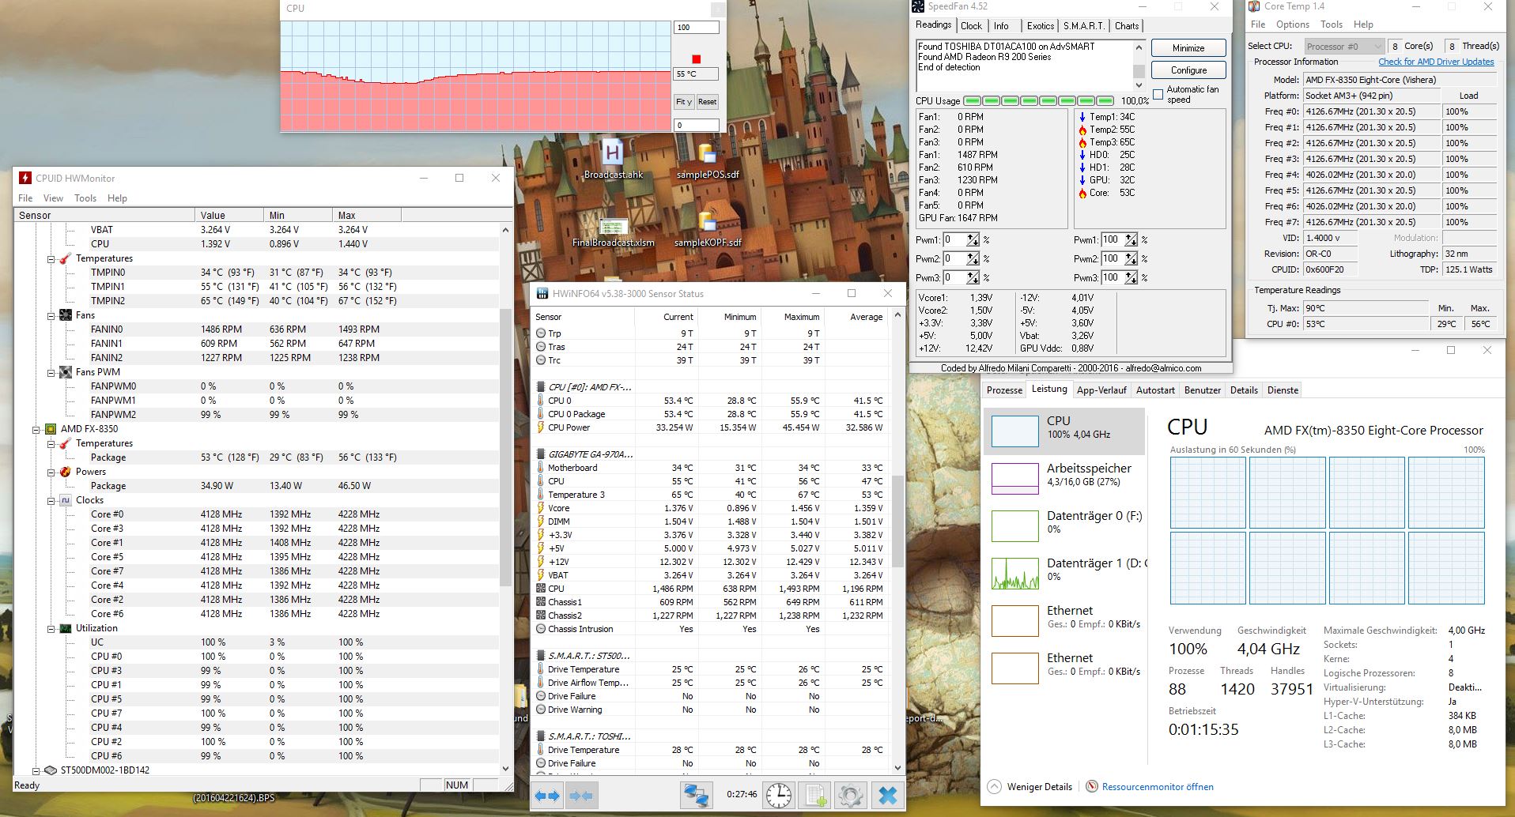Image resolution: width=1515 pixels, height=817 pixels.
Task: Click the HWiNFO64 title bar icon
Action: coord(542,293)
